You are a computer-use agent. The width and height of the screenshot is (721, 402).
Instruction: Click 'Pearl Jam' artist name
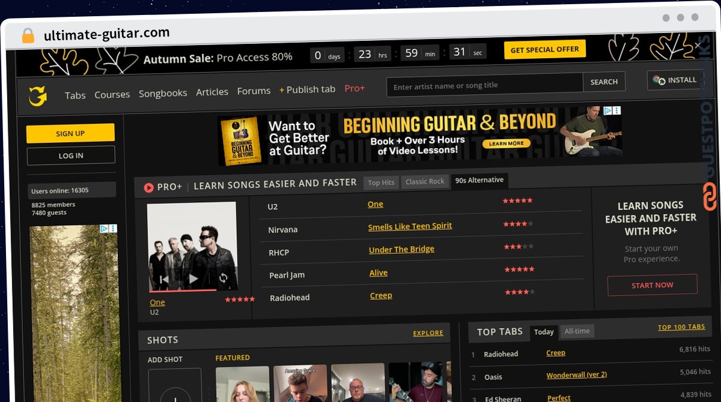(x=287, y=275)
